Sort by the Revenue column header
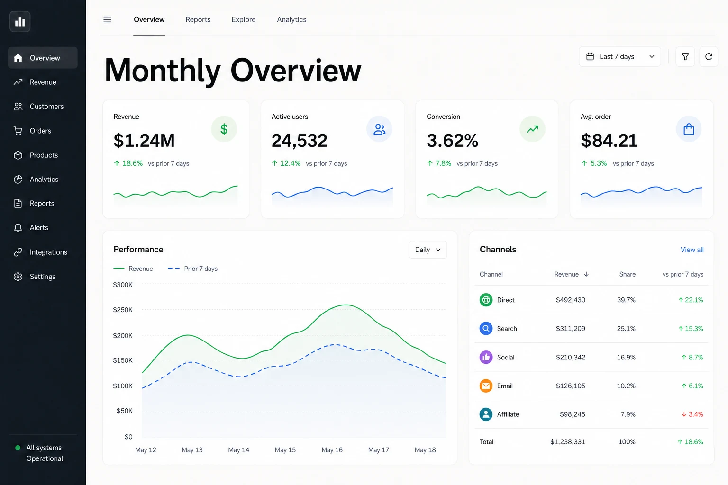Screen dimensions: 728x485 click(566, 274)
